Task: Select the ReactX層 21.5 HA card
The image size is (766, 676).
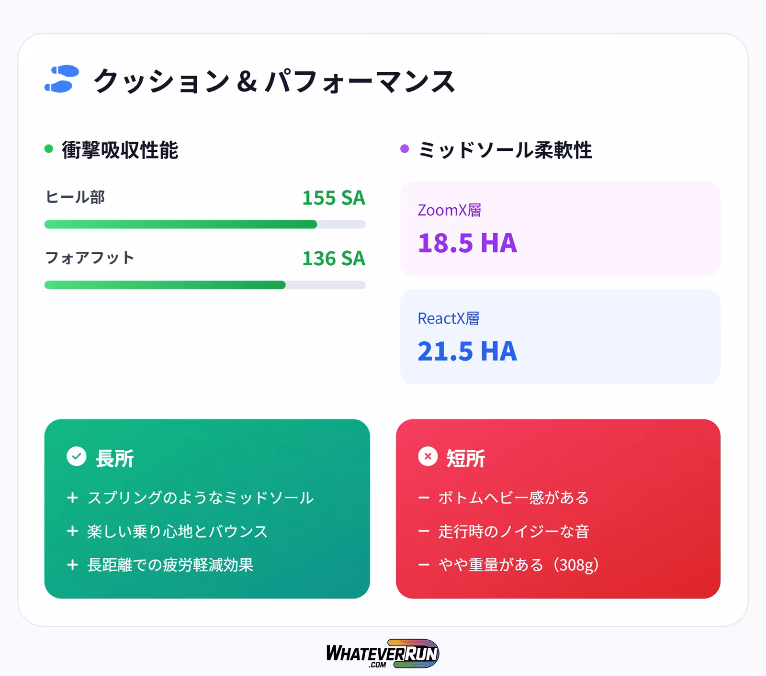Action: click(x=560, y=337)
